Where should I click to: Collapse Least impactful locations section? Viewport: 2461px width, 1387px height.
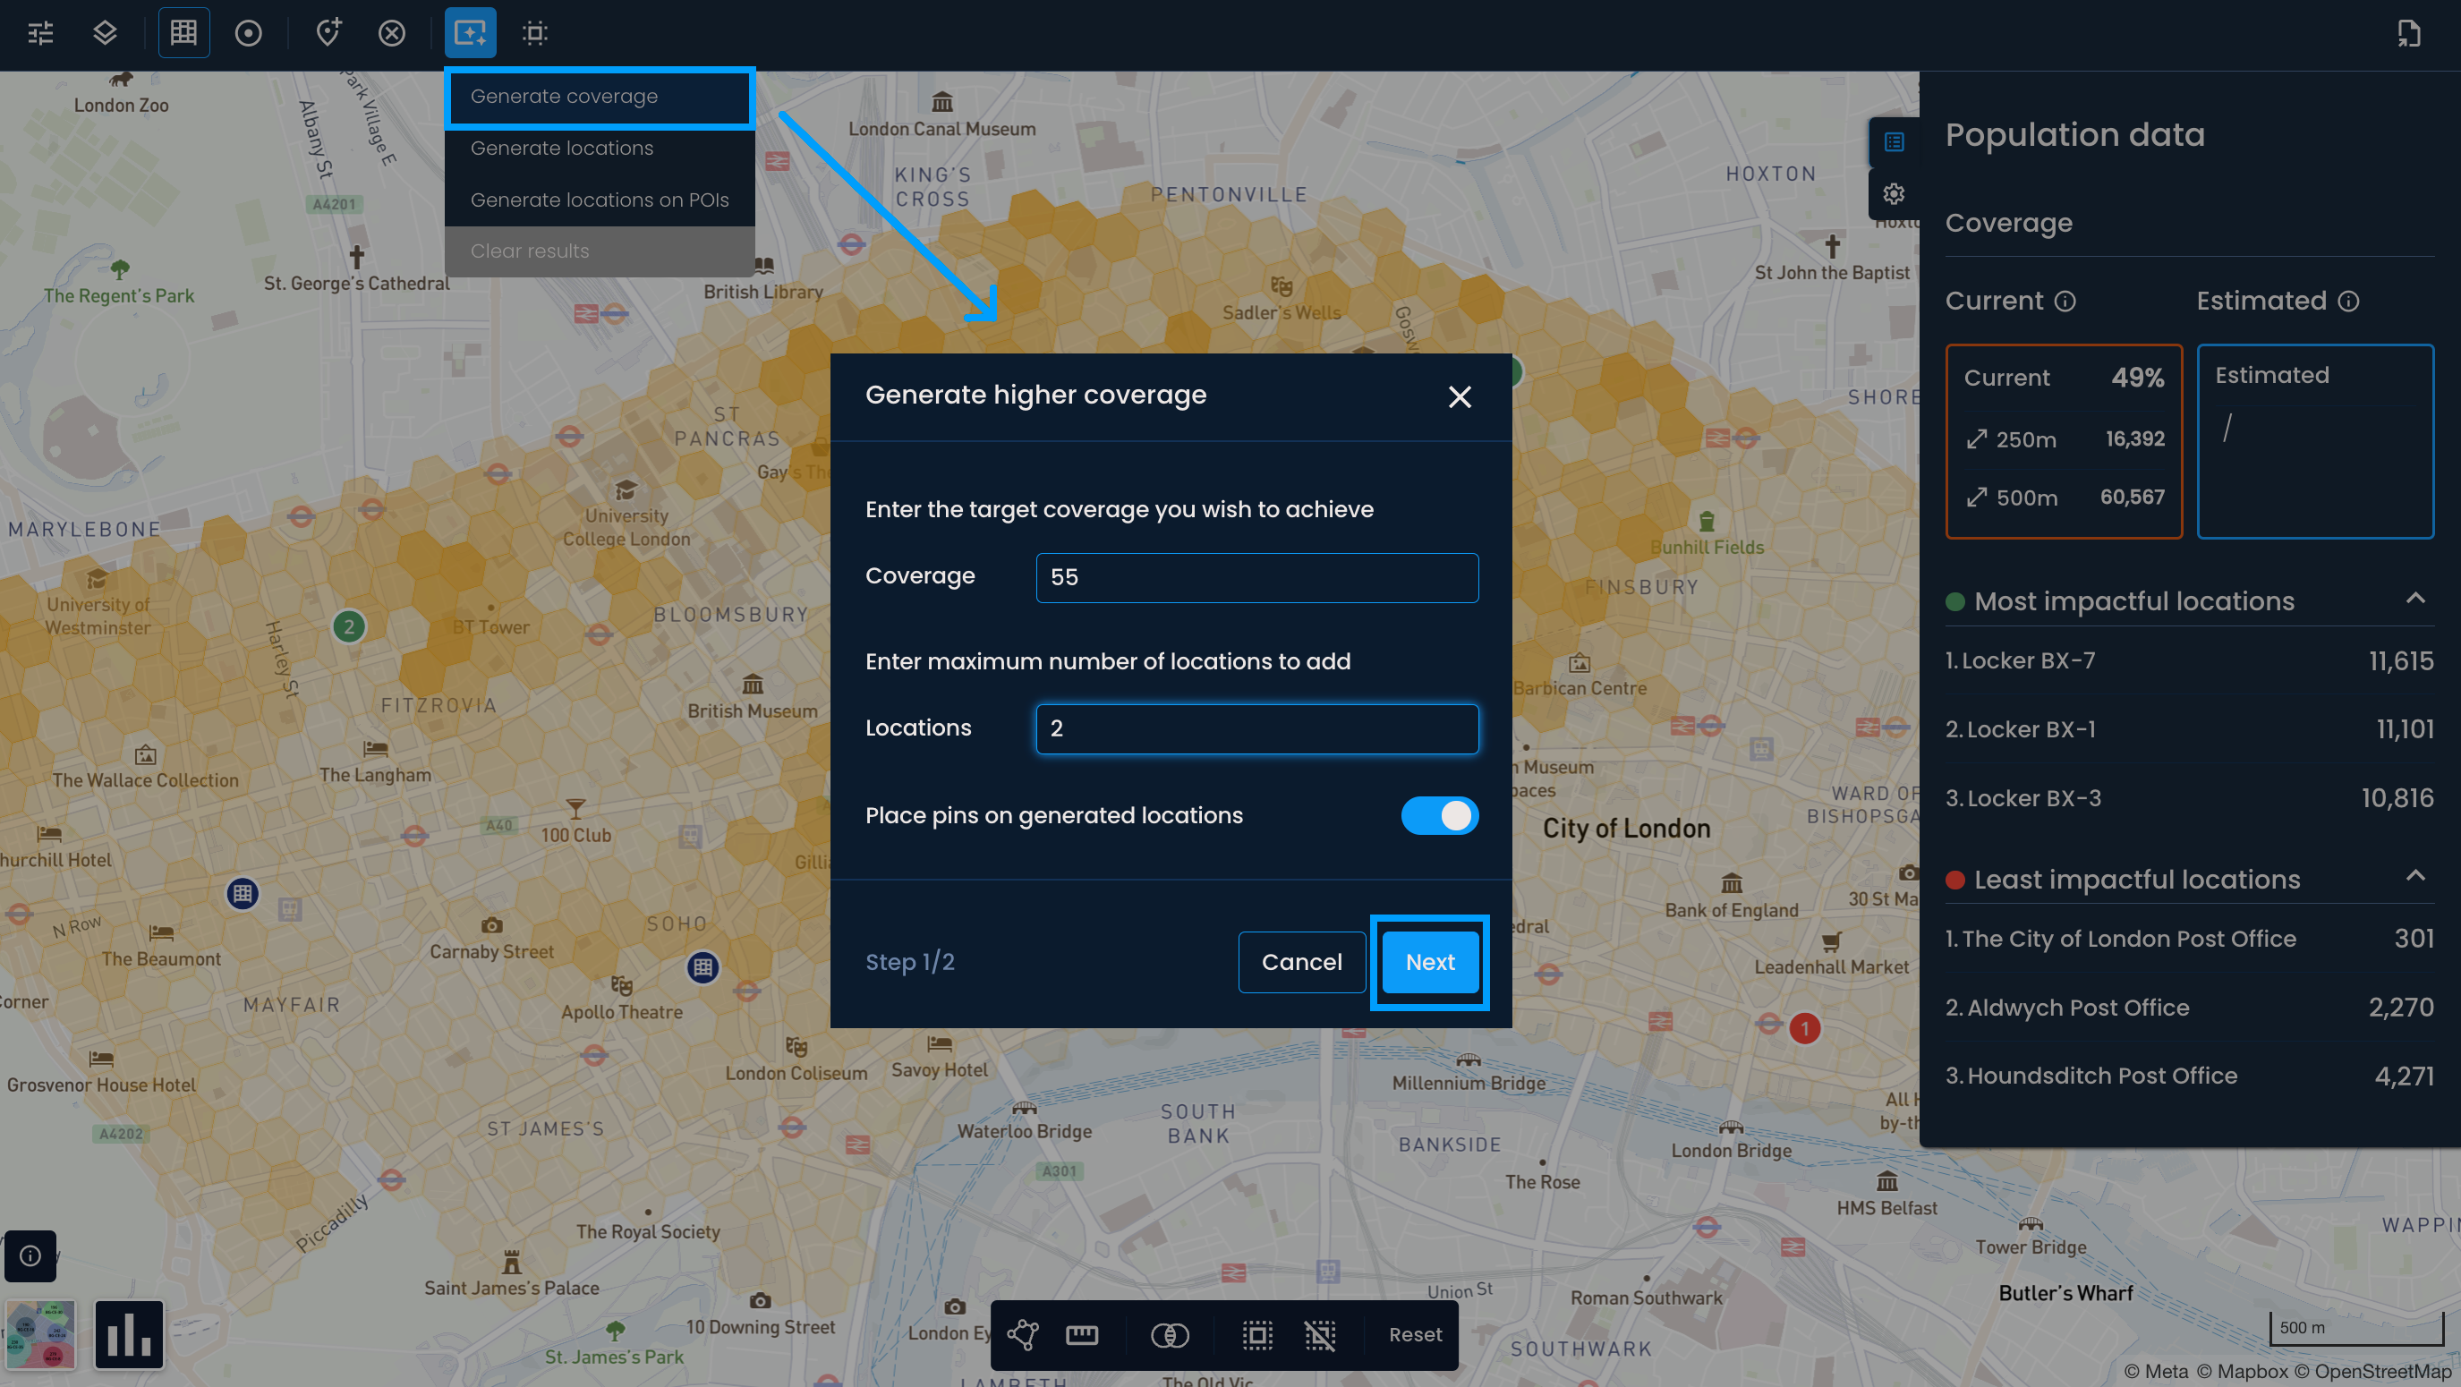click(2415, 876)
